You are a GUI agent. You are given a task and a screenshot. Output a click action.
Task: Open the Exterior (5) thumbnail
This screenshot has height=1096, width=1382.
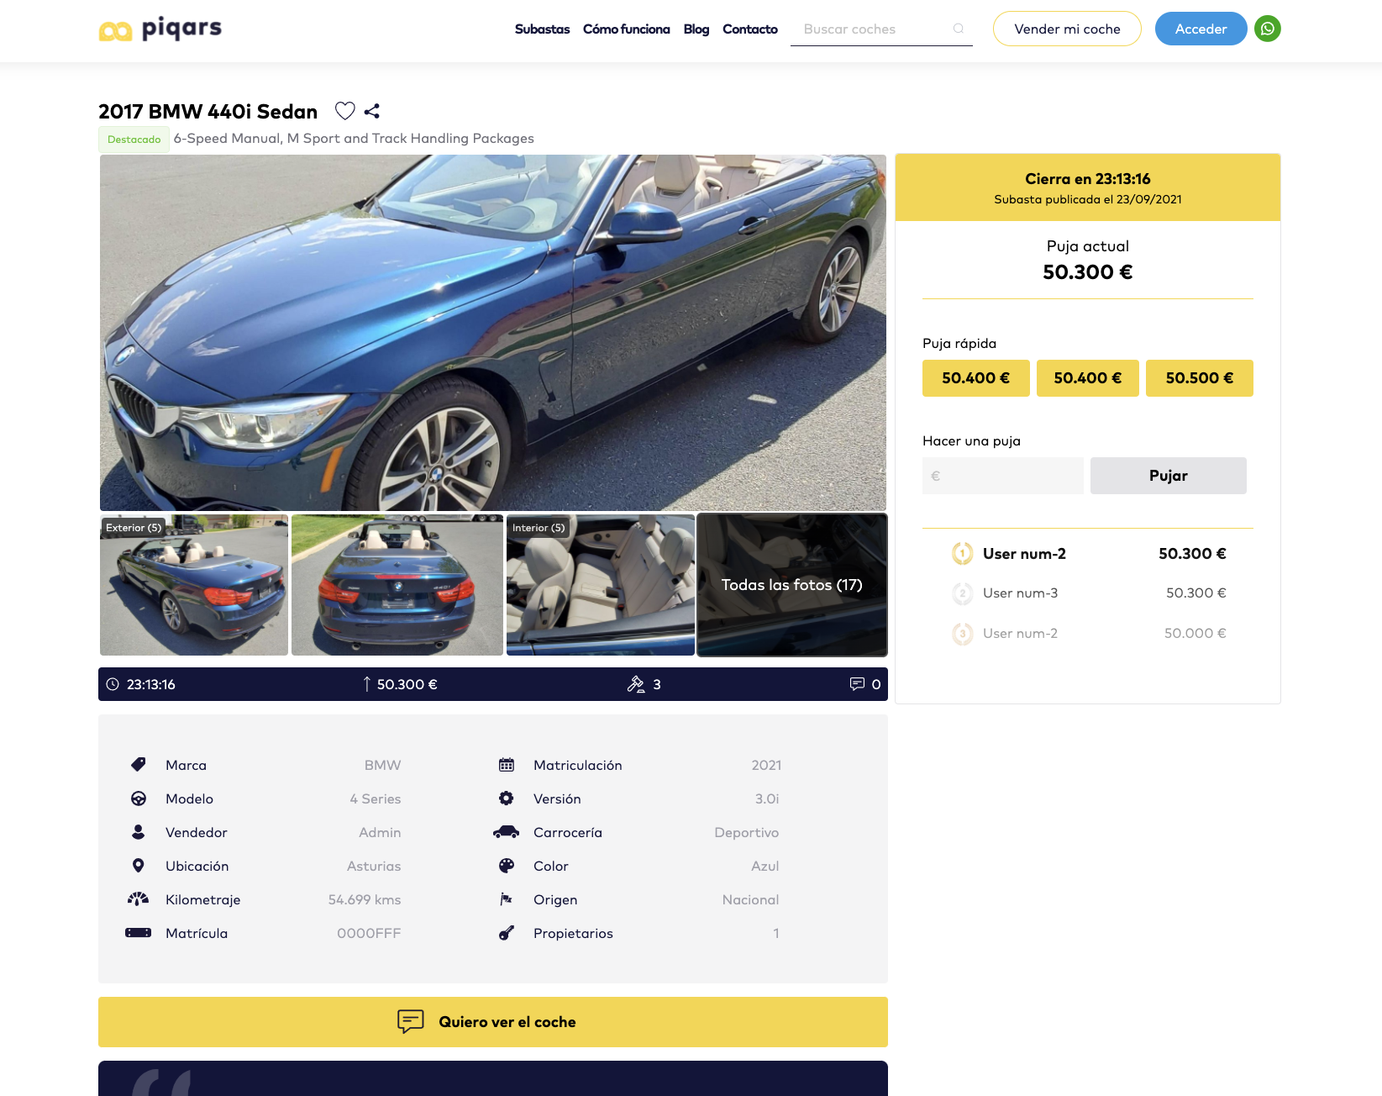pos(194,585)
